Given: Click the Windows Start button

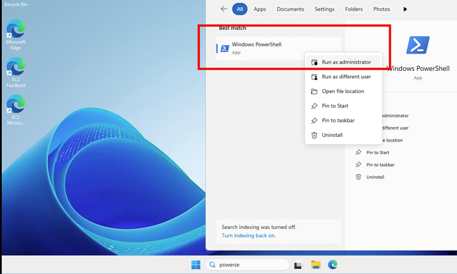Looking at the screenshot, I should pyautogui.click(x=195, y=265).
